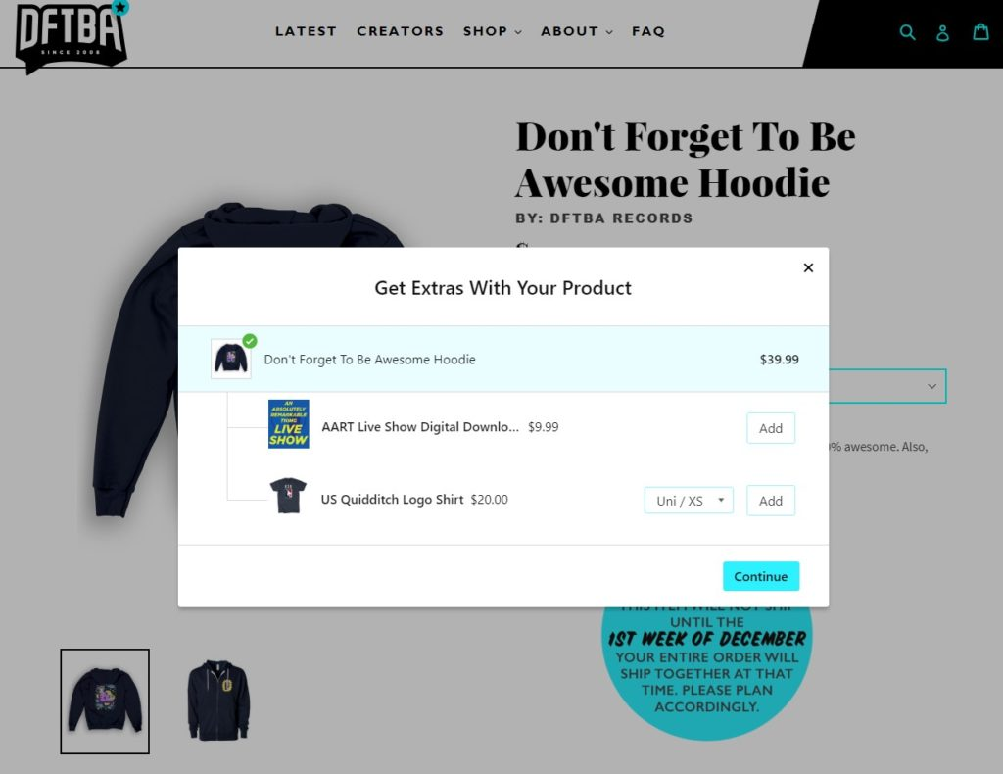Viewport: 1003px width, 774px height.
Task: Click the hoodie product icon in popup
Action: coord(231,359)
